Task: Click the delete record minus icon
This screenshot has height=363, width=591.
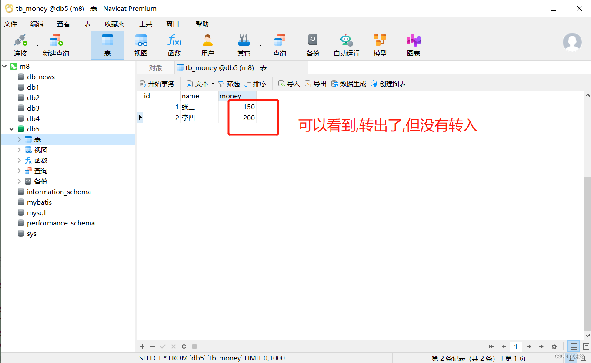Action: click(153, 346)
